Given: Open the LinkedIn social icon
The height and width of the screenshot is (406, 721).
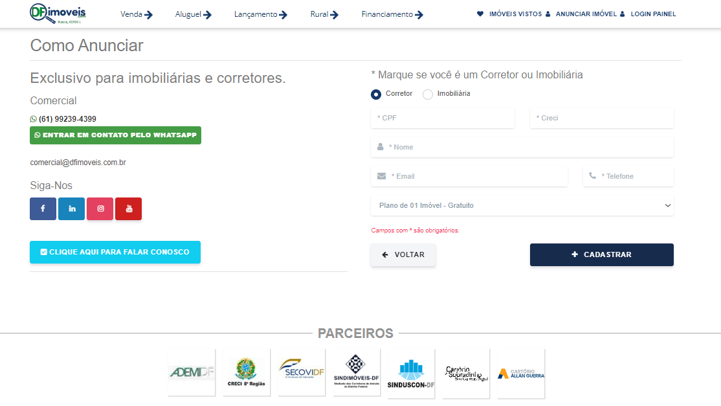Looking at the screenshot, I should (72, 209).
